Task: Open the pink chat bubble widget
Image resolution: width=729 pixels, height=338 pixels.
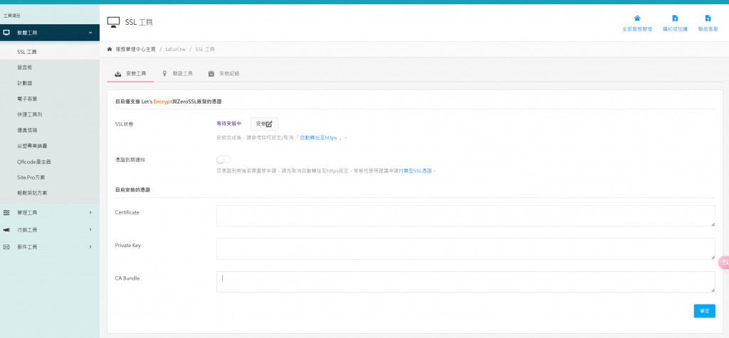Action: tap(724, 263)
